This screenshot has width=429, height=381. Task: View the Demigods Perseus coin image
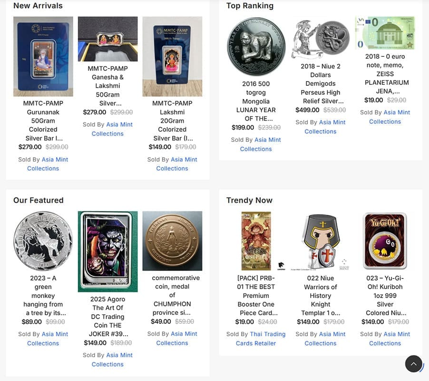point(321,39)
